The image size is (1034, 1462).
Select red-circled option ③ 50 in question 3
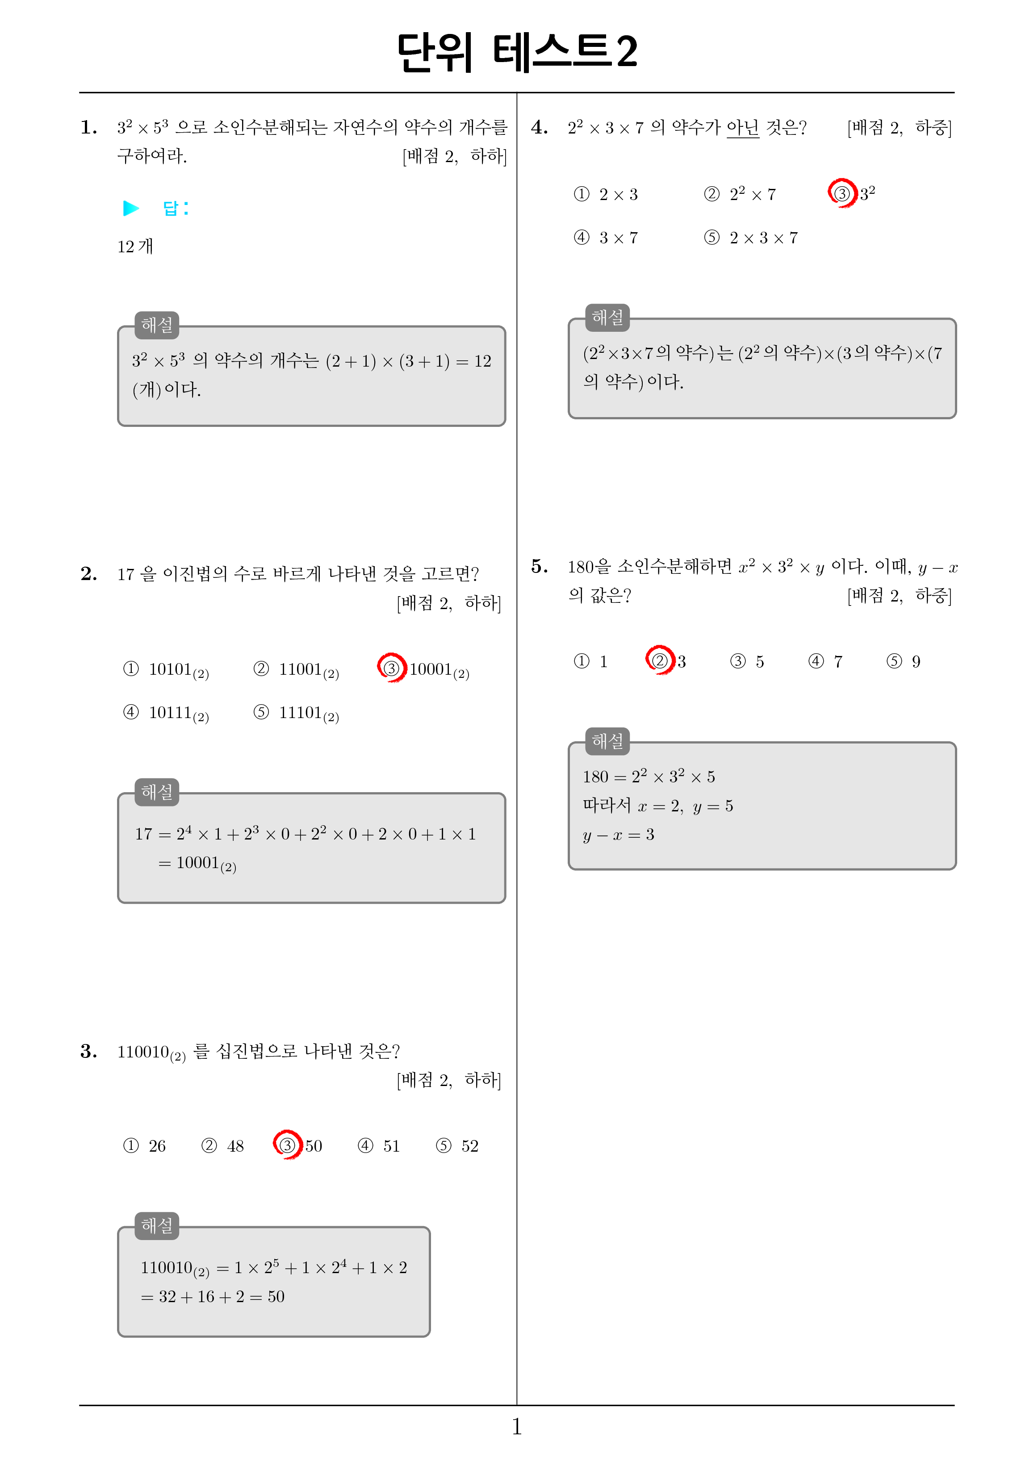click(297, 1145)
